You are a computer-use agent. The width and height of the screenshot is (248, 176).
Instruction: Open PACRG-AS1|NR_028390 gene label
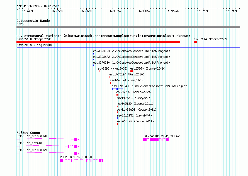pyautogui.click(x=76, y=157)
